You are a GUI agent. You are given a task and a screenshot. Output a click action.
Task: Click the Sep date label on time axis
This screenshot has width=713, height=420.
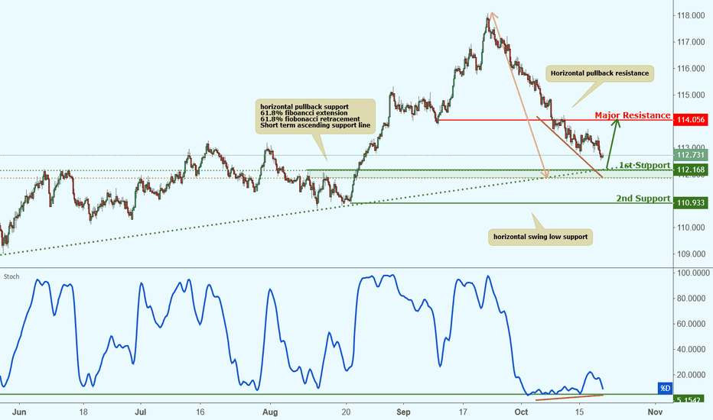tap(403, 412)
